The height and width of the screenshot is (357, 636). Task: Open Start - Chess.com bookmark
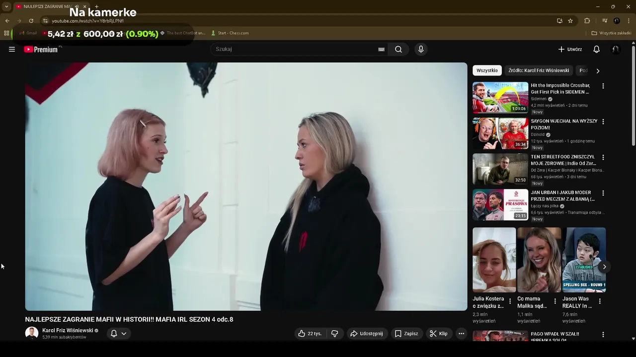(x=230, y=33)
